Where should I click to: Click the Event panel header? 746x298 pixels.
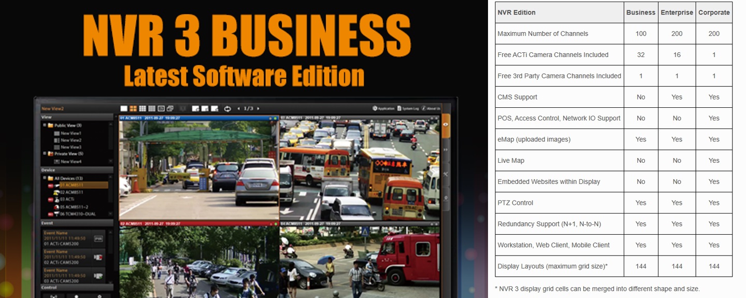(77, 223)
